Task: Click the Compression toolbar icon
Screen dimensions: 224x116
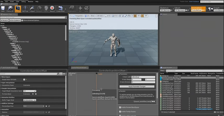Action: click(72, 9)
